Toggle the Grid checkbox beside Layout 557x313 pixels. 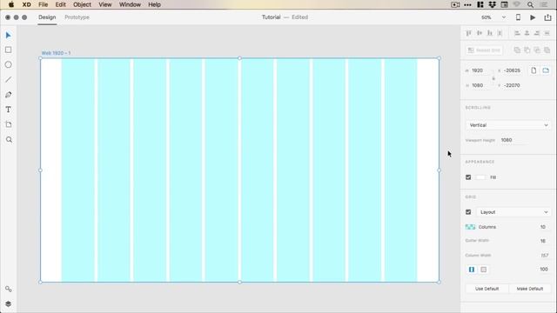click(x=468, y=212)
